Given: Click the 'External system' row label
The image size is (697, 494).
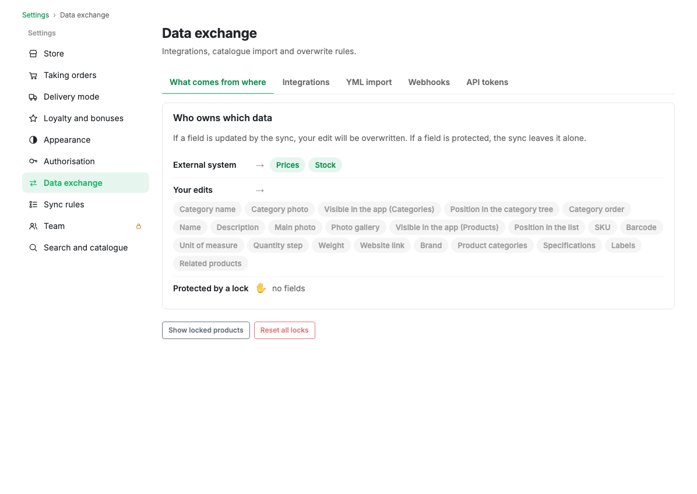Looking at the screenshot, I should coord(205,165).
